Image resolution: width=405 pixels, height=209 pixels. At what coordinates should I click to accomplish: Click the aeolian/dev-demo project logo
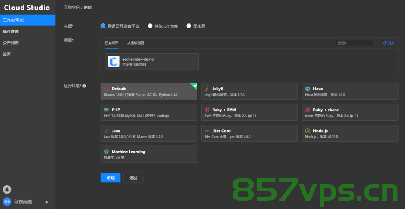[x=114, y=61]
